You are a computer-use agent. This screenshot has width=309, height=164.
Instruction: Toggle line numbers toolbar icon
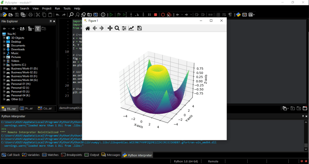coord(218,14)
